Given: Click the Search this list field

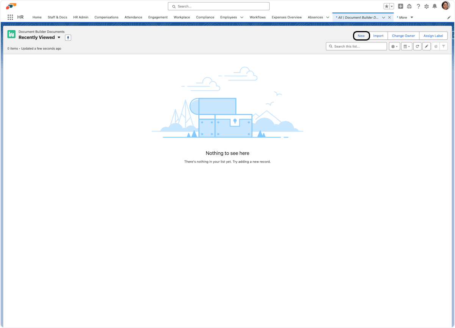Looking at the screenshot, I should point(356,46).
